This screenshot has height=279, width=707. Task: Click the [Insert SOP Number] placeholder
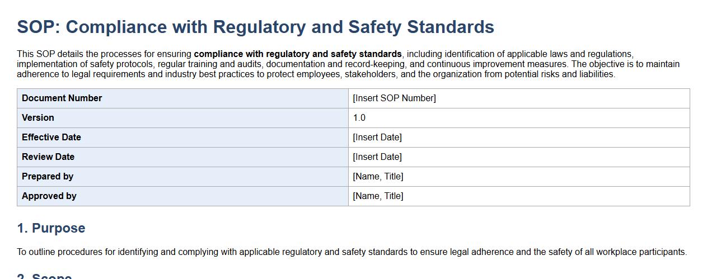pyautogui.click(x=394, y=98)
